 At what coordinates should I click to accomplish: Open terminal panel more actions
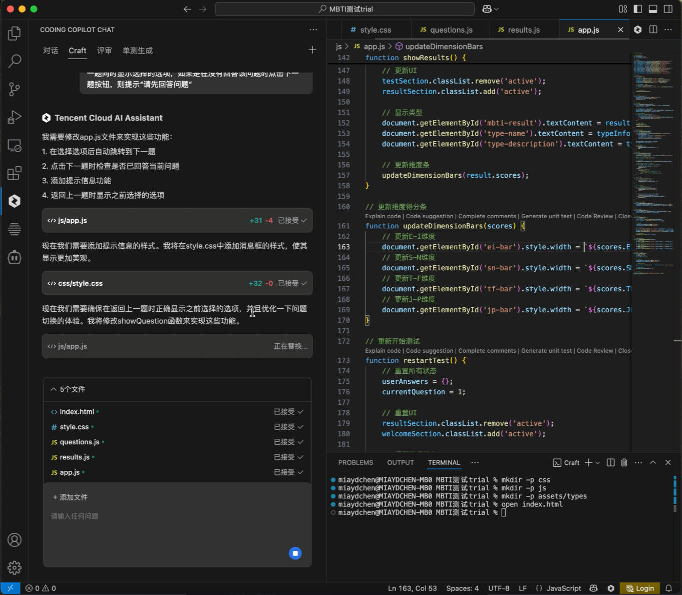(638, 462)
